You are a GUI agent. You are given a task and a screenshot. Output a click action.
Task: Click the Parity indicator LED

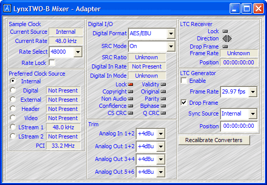[163, 99]
